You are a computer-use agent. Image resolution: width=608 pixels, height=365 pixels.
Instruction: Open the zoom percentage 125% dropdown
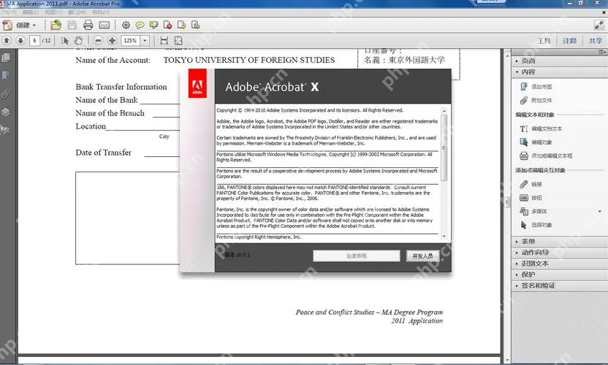click(x=145, y=41)
